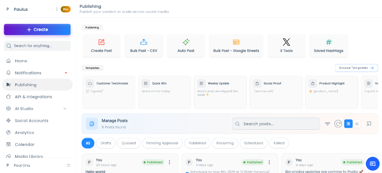This screenshot has width=382, height=173.
Task: Open the chat support bubble
Action: pos(373,164)
